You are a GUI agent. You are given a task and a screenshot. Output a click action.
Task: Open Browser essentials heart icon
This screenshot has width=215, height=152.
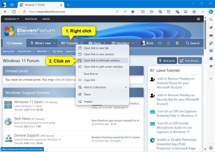177,12
